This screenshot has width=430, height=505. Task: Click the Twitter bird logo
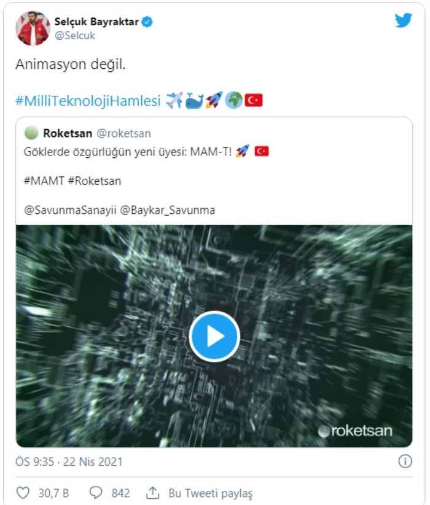pyautogui.click(x=403, y=20)
